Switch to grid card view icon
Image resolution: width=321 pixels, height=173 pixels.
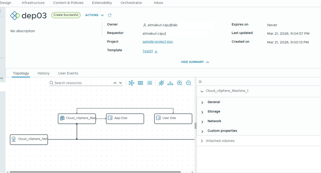140,83
